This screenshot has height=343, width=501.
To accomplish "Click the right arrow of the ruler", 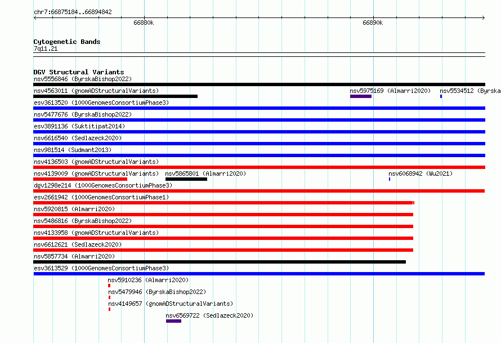I will [x=483, y=17].
